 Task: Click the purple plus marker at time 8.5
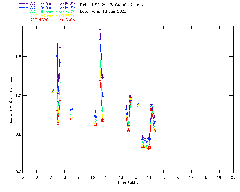72,106
